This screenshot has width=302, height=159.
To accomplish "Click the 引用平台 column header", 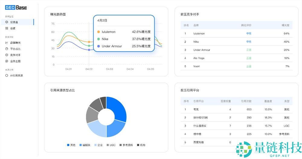I will click(x=198, y=101).
